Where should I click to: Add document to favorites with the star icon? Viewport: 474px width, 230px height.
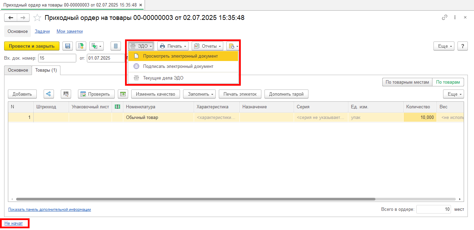pos(37,17)
